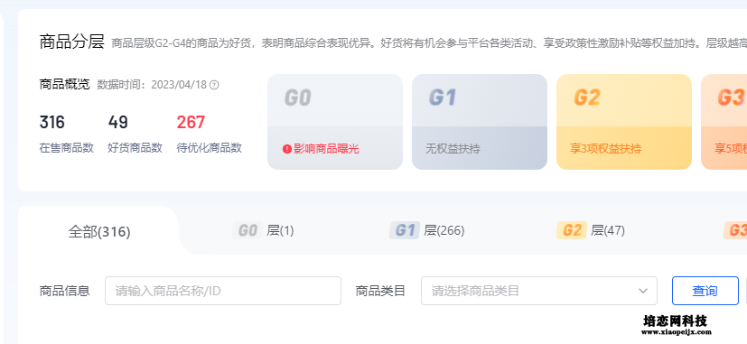This screenshot has height=344, width=747.
Task: Click the red warning icon in G0 card
Action: coord(287,149)
